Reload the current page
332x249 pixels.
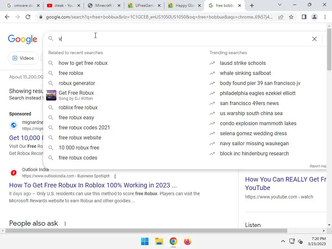coord(28,17)
